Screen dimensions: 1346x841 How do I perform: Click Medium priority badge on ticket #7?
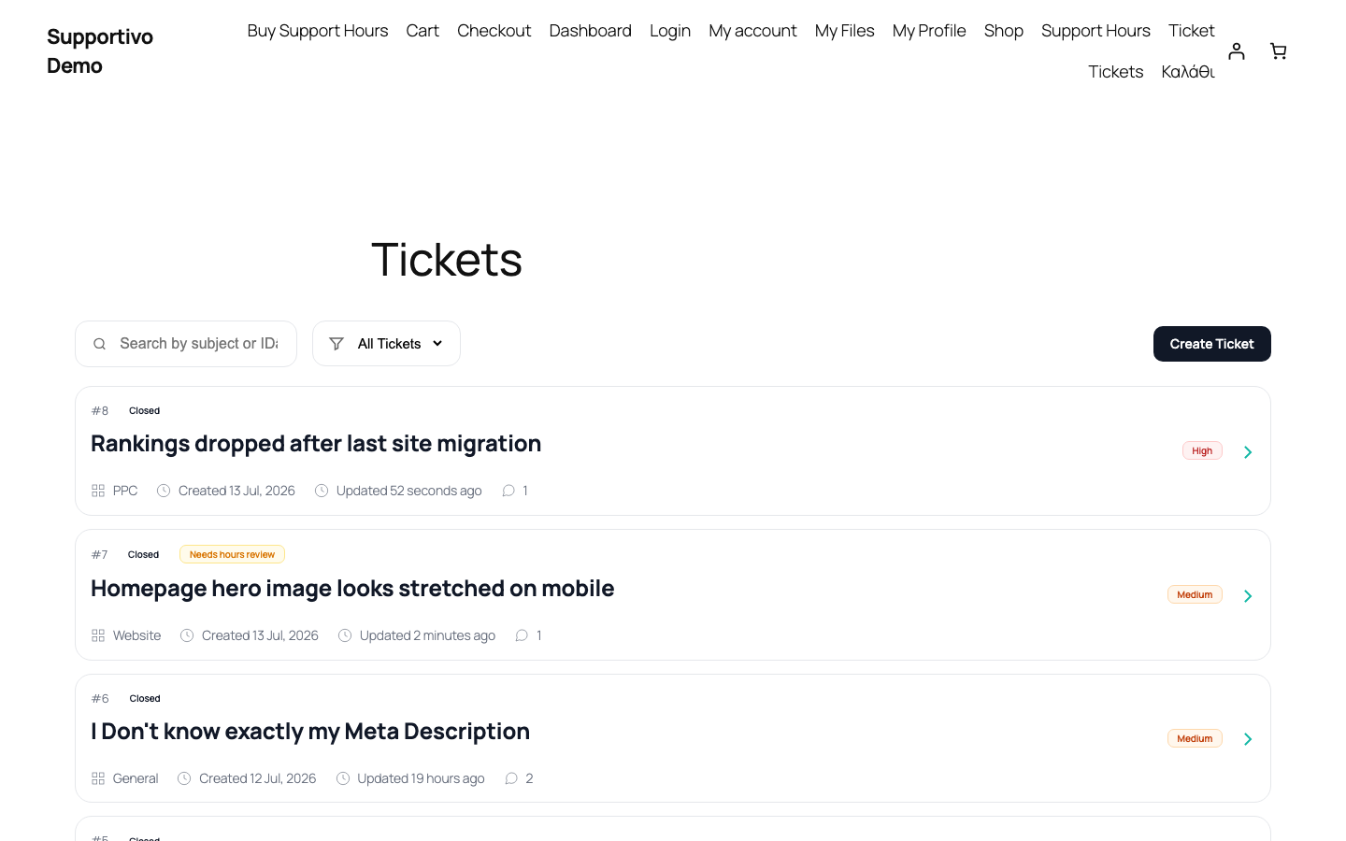point(1195,594)
